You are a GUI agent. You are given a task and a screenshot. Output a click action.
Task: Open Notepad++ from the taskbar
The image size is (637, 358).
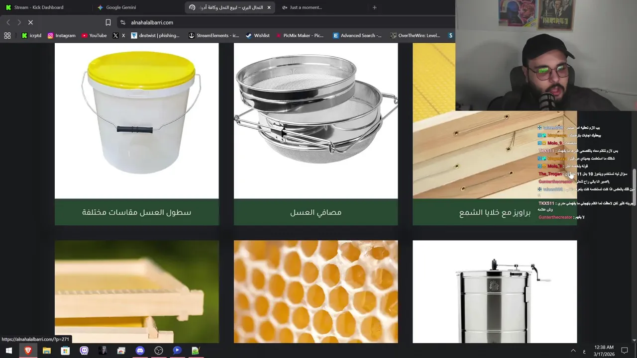pyautogui.click(x=196, y=351)
